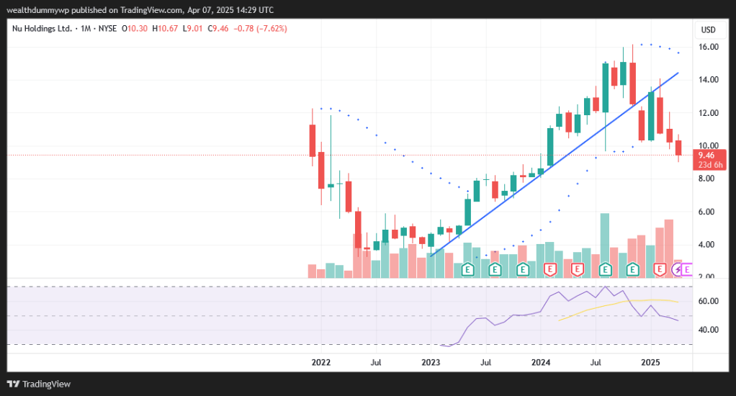Click the 1M interval label
The height and width of the screenshot is (396, 736).
(x=85, y=29)
